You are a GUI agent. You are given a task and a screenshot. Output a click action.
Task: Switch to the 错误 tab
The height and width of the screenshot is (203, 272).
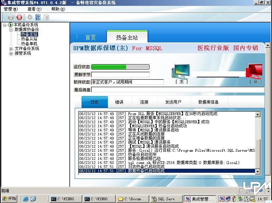pyautogui.click(x=119, y=102)
